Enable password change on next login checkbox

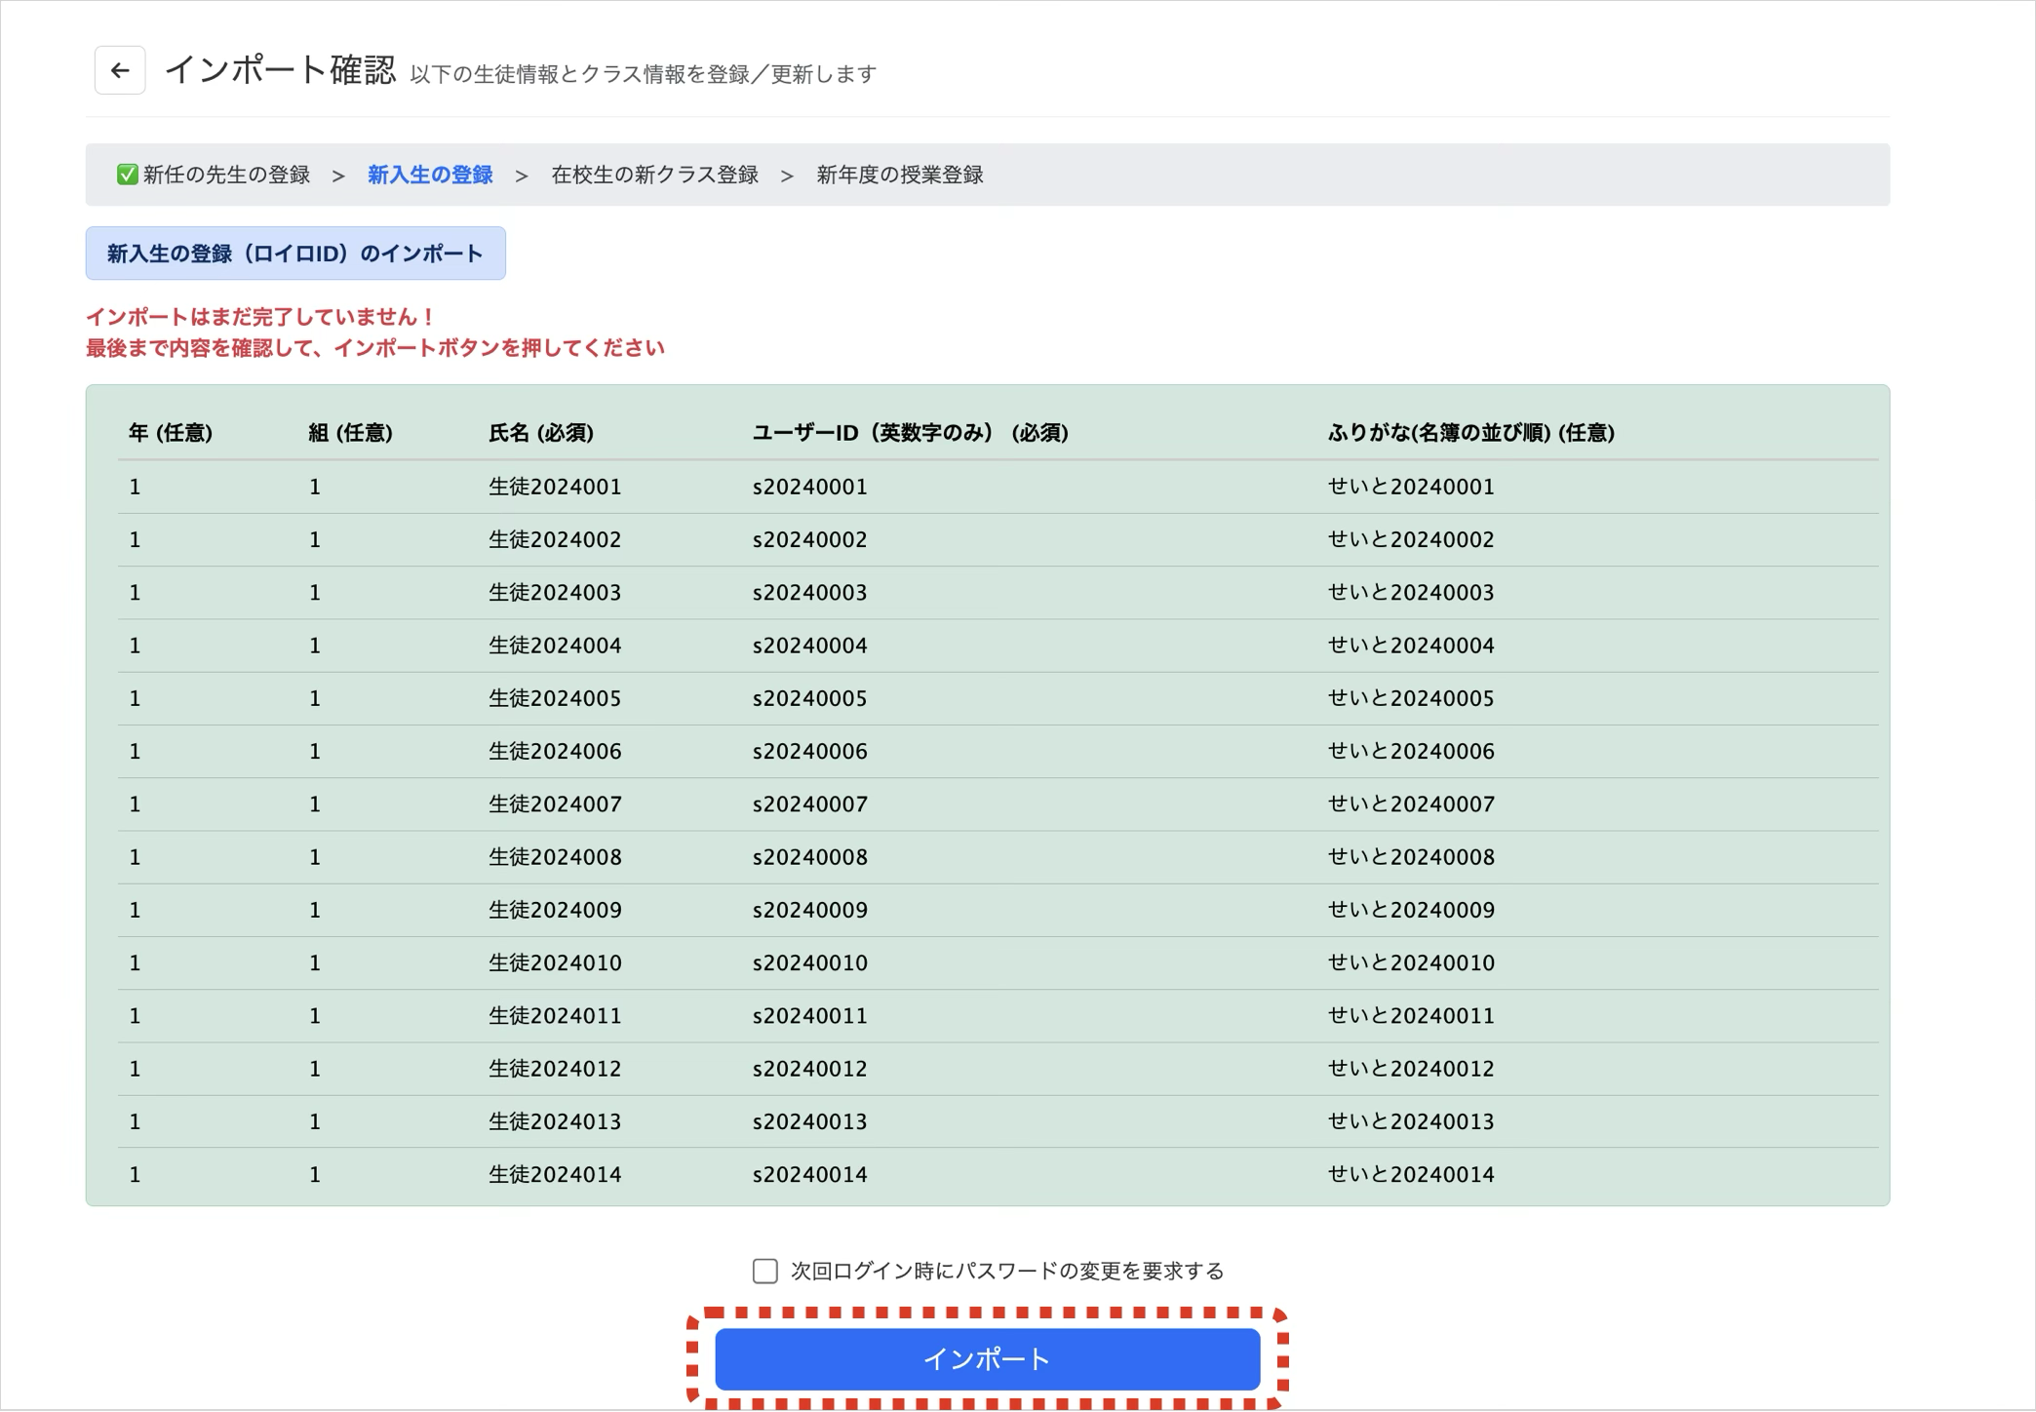tap(764, 1271)
